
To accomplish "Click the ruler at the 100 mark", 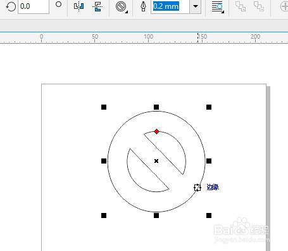I will pos(149,37).
